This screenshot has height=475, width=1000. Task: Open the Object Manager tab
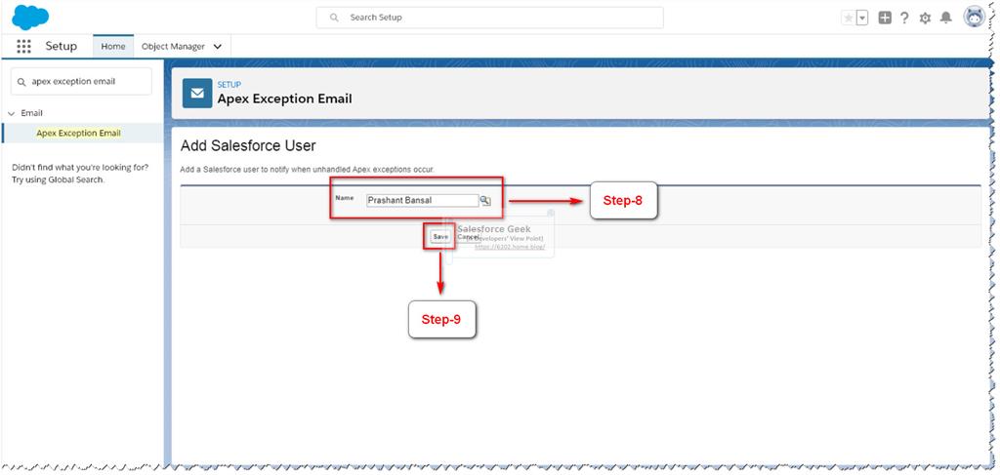tap(174, 47)
